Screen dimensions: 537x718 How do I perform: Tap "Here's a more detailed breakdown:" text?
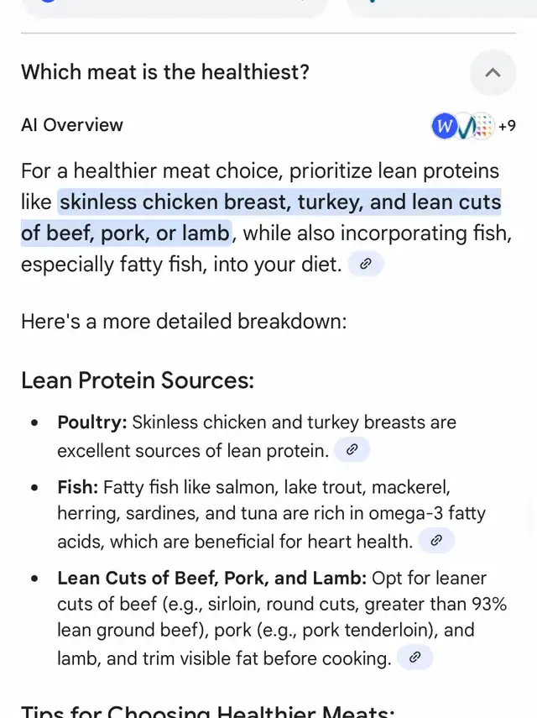pyautogui.click(x=184, y=321)
